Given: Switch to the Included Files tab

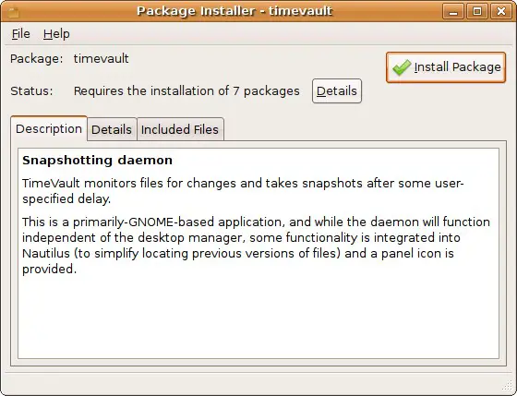Looking at the screenshot, I should click(x=180, y=129).
